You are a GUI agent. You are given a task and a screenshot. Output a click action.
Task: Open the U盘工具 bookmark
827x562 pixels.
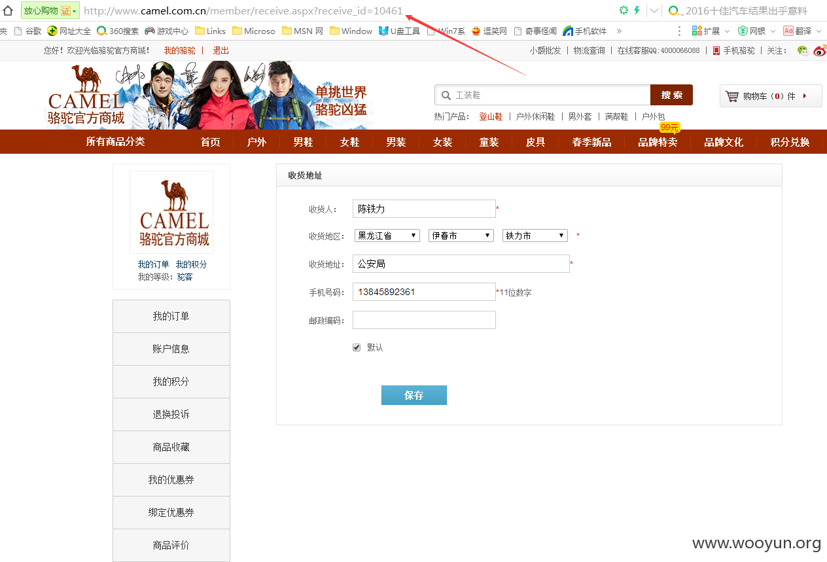pyautogui.click(x=400, y=31)
